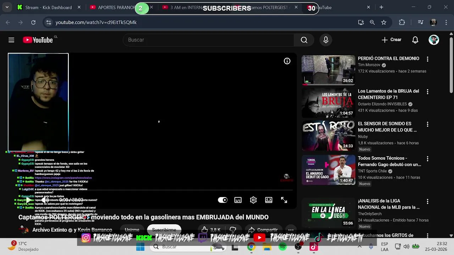View site information icon in address bar
Image resolution: width=454 pixels, height=255 pixels.
pos(49,22)
